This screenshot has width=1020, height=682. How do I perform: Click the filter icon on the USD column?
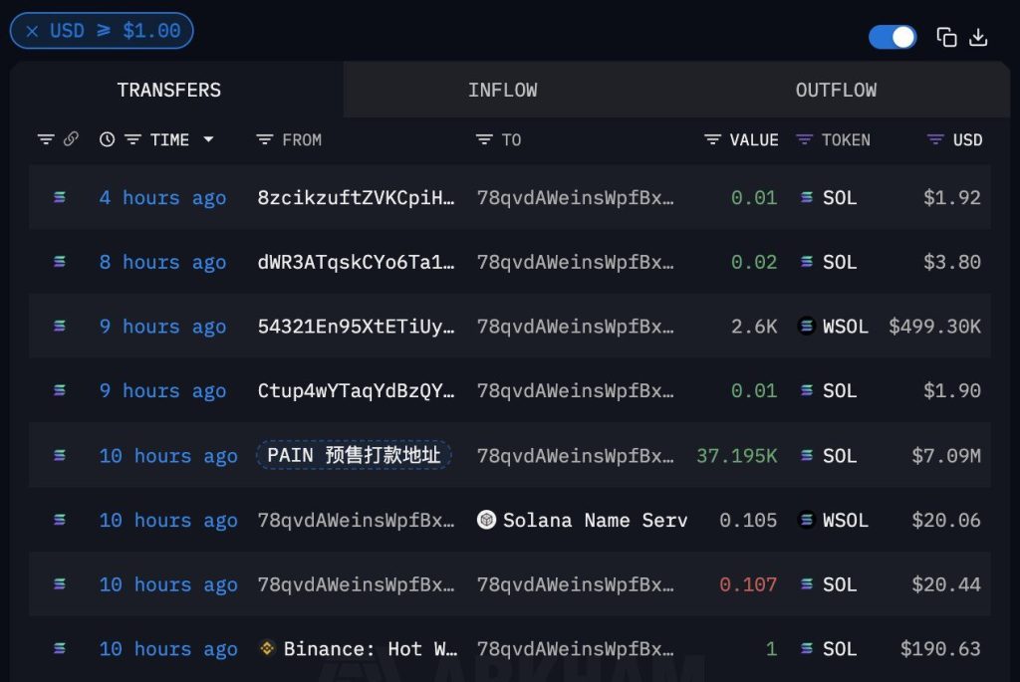pos(933,139)
